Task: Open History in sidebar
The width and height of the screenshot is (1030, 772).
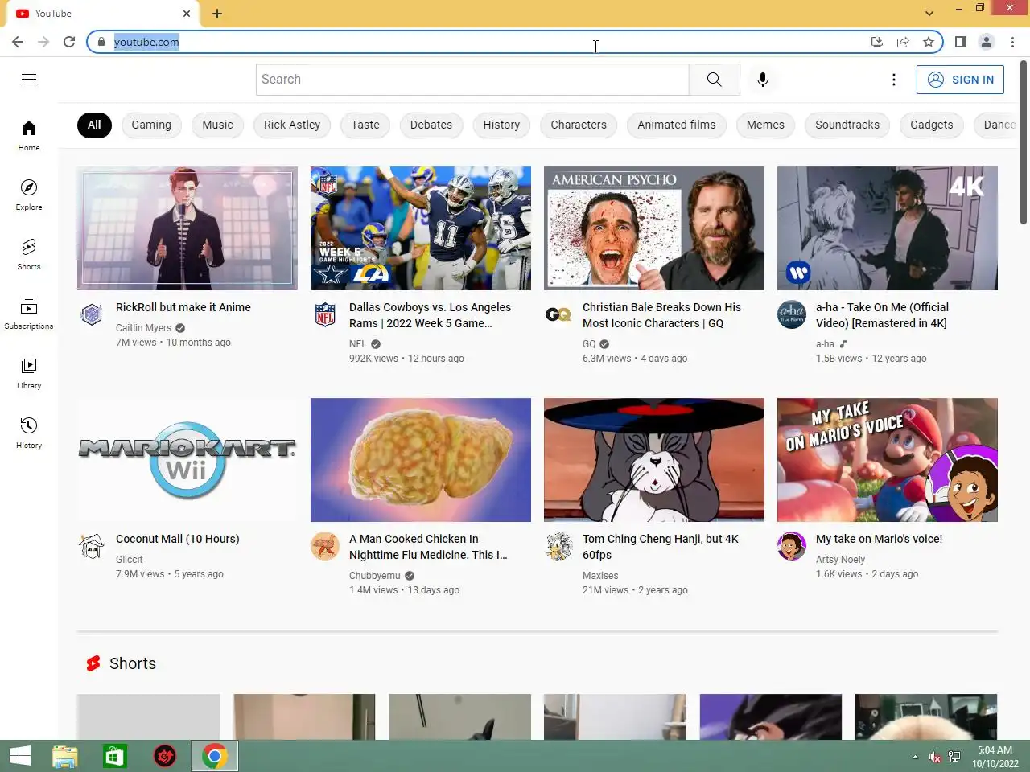Action: coord(29,433)
